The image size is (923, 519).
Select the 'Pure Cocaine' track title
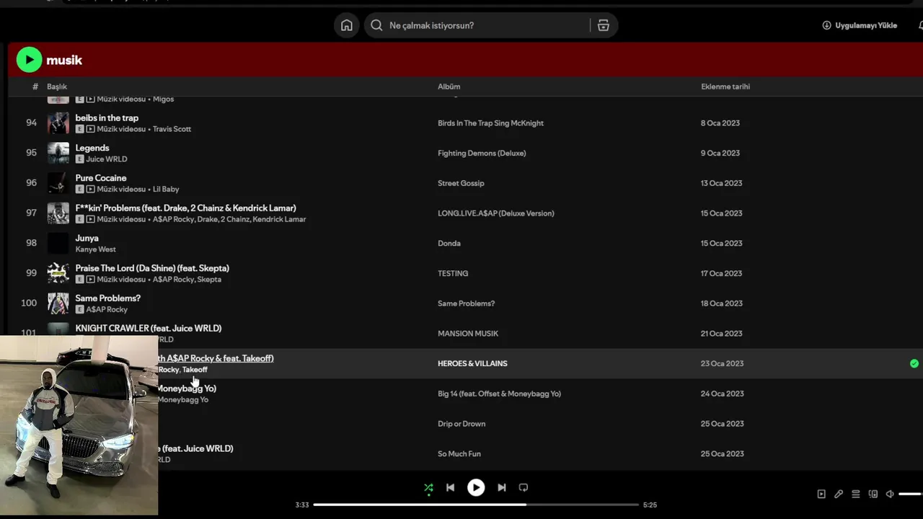(101, 178)
